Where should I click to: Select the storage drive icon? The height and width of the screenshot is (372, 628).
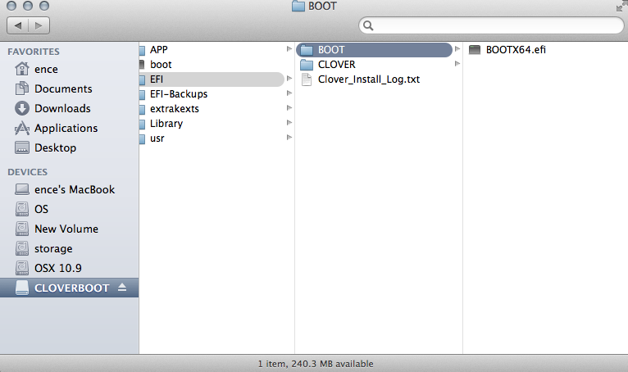pos(22,248)
